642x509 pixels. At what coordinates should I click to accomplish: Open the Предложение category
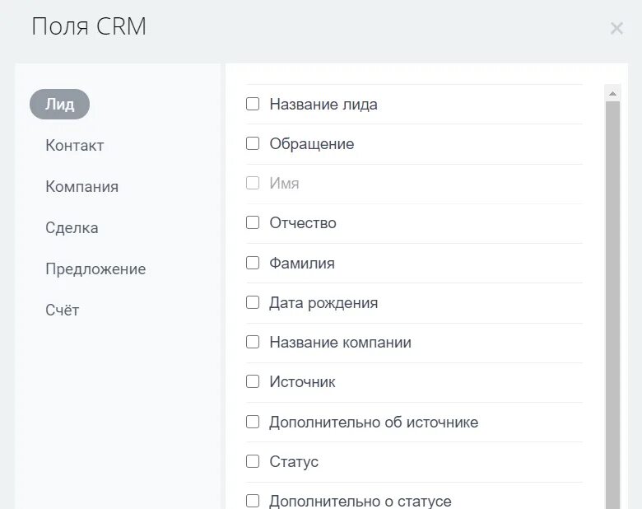(x=95, y=269)
